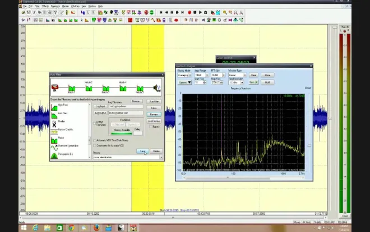Select the Notch 2 filter in the chain
Screen dimensions: 370x232
[x=89, y=87]
